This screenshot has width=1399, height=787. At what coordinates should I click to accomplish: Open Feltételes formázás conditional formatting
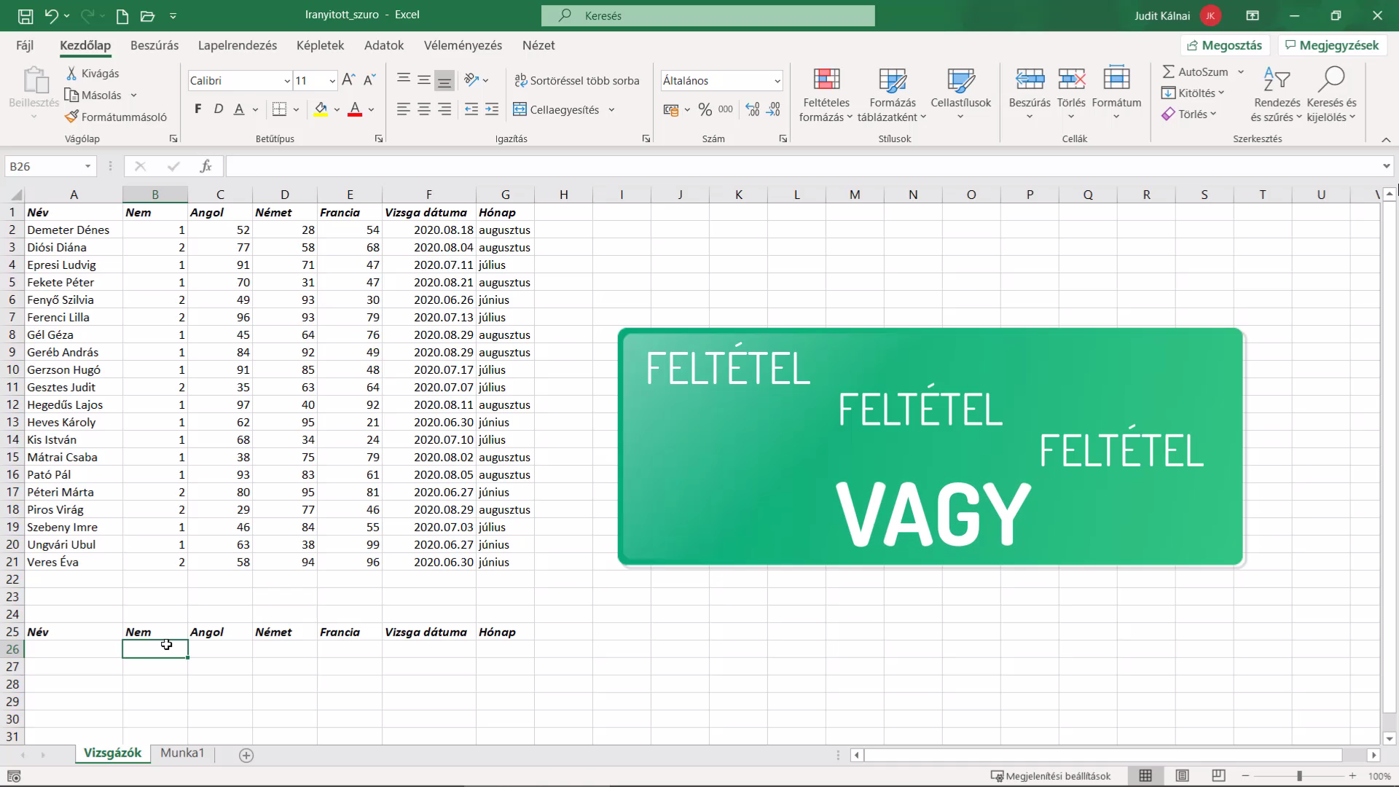tap(826, 95)
